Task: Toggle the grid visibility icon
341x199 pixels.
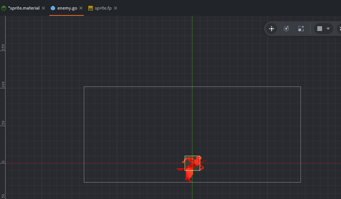Action: point(320,29)
